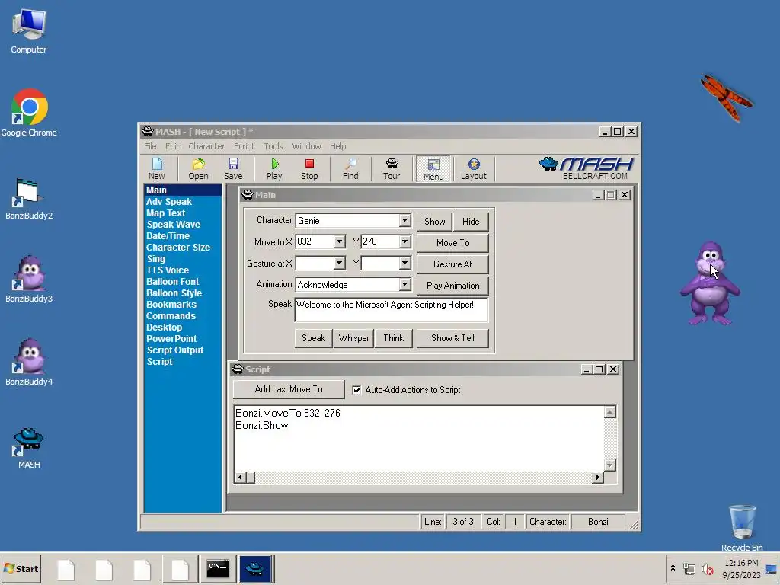Open the Computer desktop icon
Viewport: 780px width, 585px height.
click(29, 30)
